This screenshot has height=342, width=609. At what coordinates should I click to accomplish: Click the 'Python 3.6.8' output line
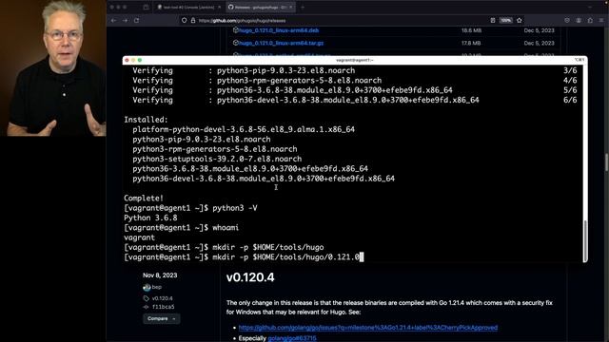click(x=150, y=218)
